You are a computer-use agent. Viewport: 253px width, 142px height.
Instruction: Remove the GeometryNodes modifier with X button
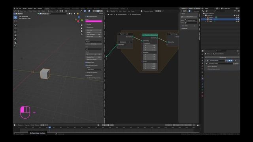click(236, 61)
